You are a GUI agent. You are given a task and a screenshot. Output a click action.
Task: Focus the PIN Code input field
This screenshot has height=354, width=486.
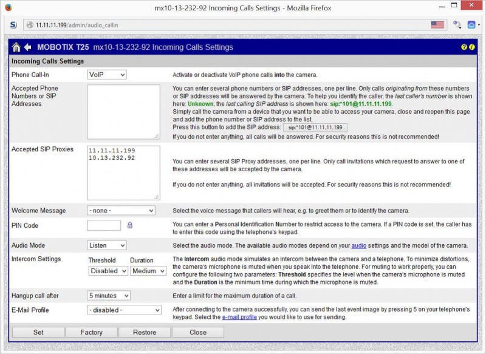click(x=104, y=225)
